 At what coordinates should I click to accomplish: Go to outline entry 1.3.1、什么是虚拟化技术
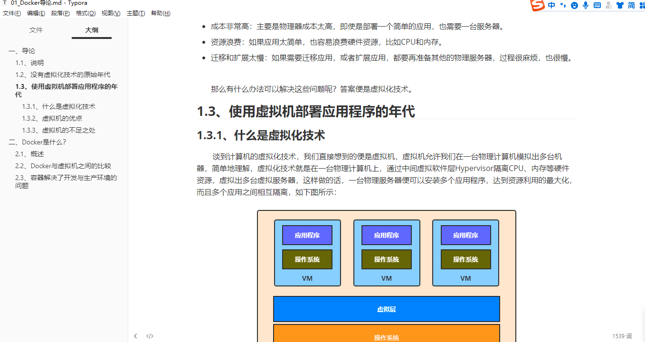(x=58, y=106)
